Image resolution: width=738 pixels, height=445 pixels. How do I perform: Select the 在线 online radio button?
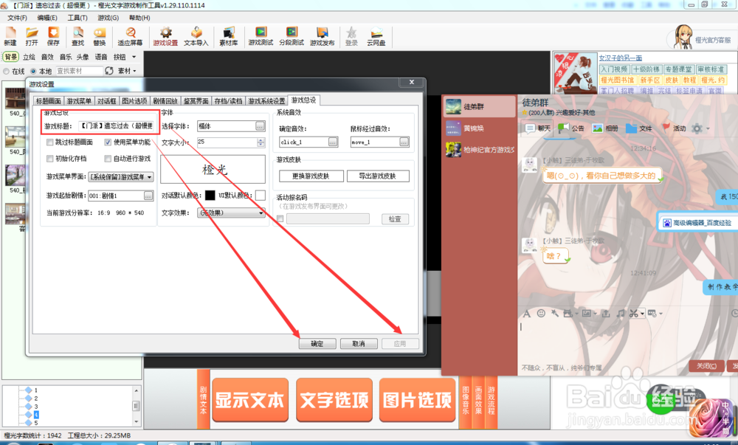pos(10,71)
